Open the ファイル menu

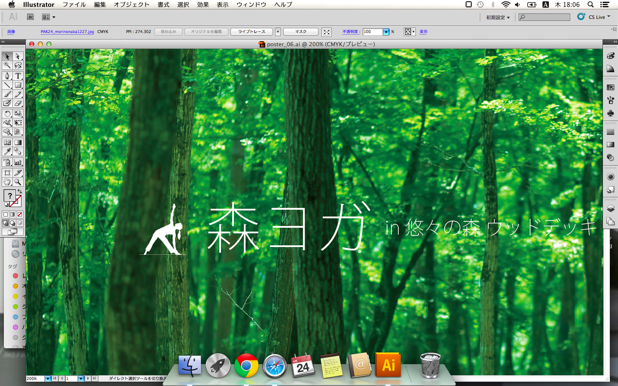point(74,5)
